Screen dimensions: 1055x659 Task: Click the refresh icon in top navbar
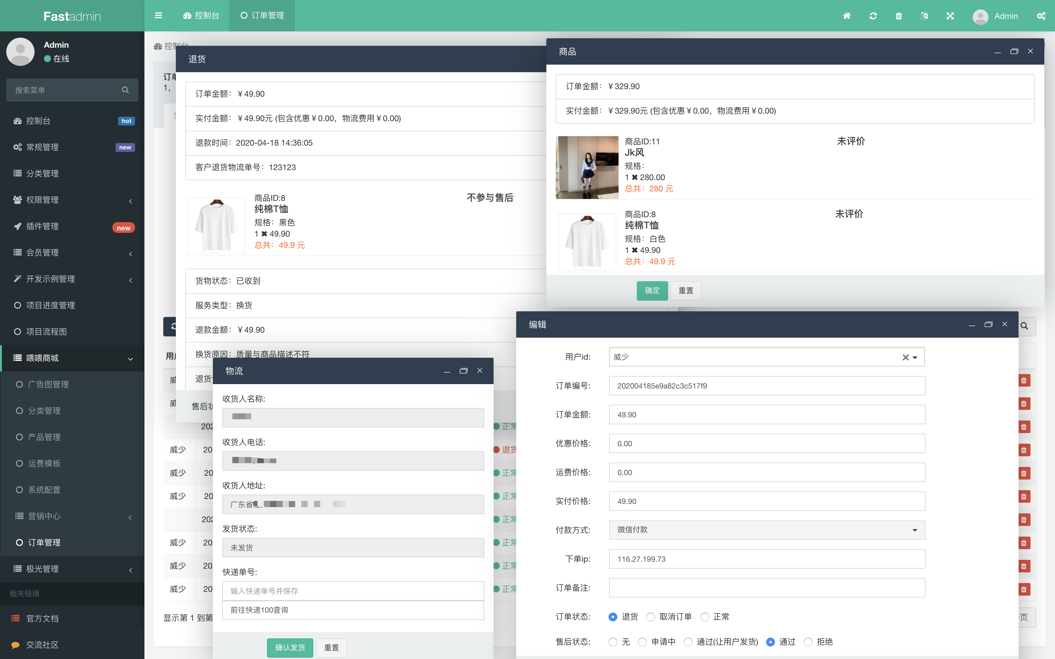[873, 16]
